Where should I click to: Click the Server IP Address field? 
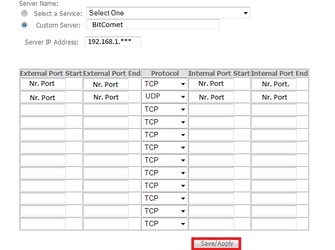pyautogui.click(x=113, y=42)
